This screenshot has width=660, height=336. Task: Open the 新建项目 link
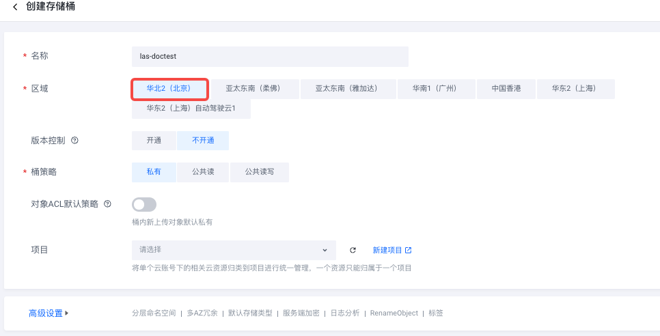(x=387, y=250)
